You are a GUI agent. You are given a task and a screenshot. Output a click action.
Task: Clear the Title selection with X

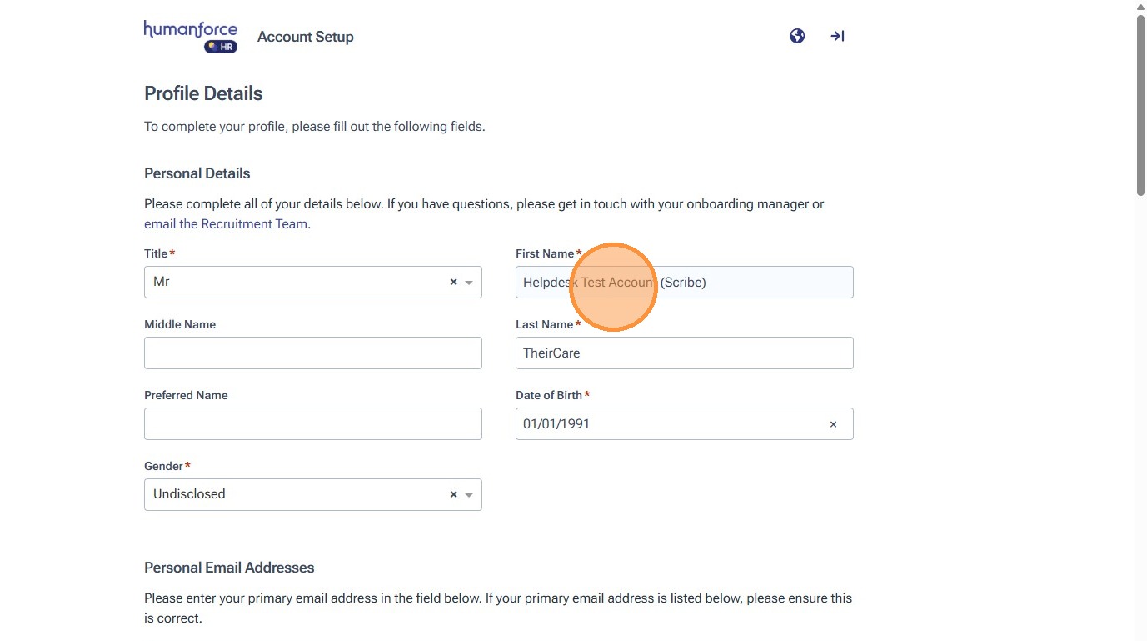pyautogui.click(x=453, y=283)
